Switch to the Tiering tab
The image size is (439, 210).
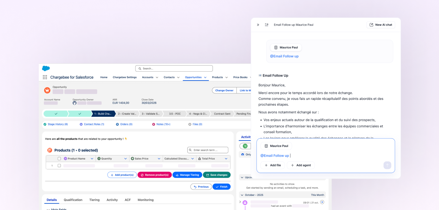(x=94, y=200)
